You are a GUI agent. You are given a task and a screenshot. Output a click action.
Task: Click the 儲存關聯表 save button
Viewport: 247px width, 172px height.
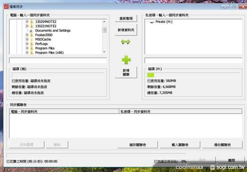(138, 145)
